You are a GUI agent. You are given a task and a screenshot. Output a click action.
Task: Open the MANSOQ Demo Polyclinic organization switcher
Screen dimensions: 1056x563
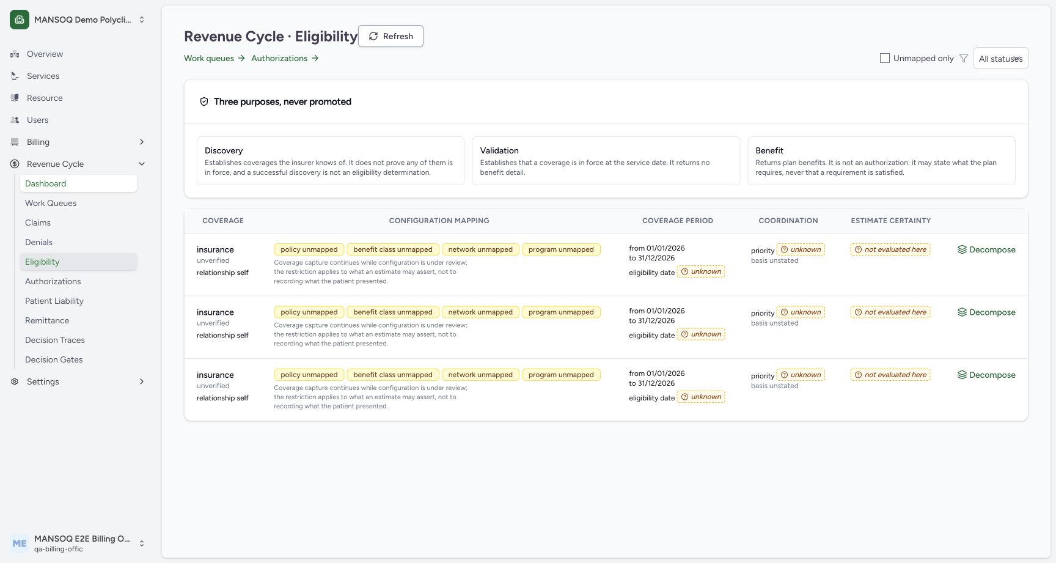point(78,20)
